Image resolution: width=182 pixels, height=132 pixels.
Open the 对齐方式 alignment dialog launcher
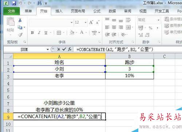(133, 42)
